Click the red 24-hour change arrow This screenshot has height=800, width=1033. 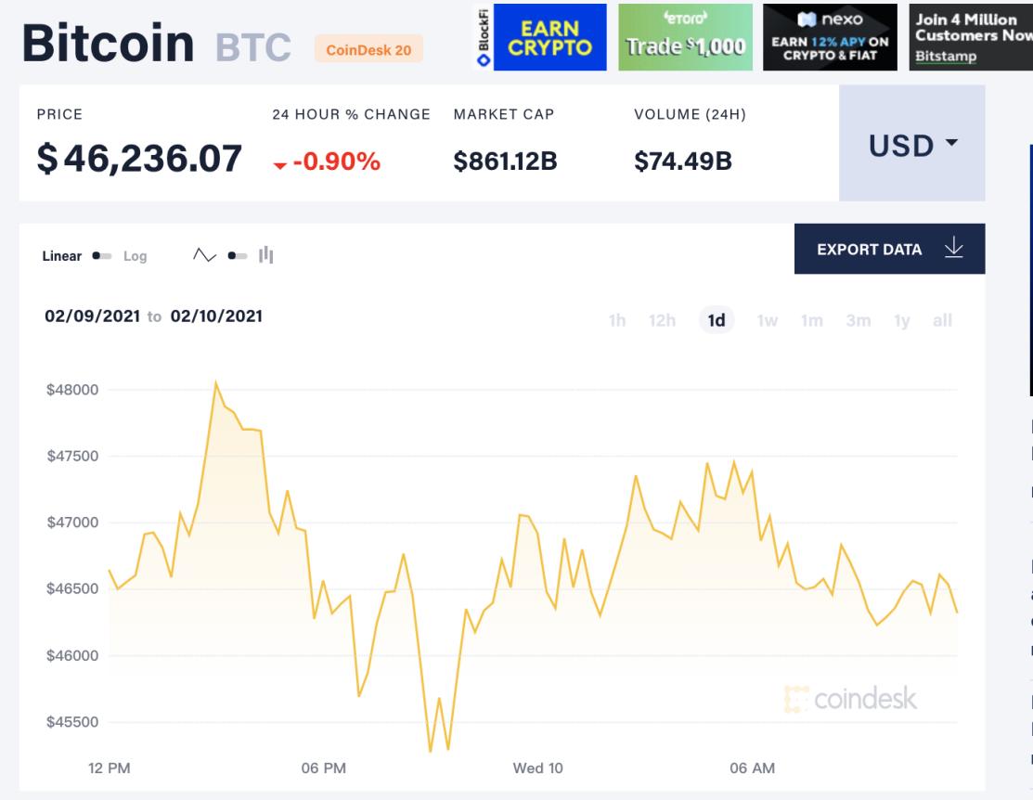point(280,165)
